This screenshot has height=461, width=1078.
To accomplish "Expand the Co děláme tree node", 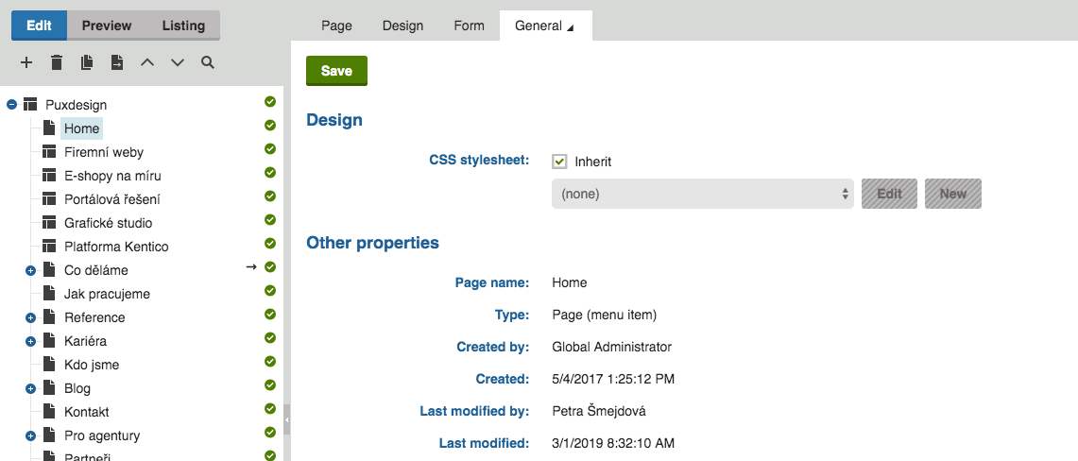I will tap(30, 270).
